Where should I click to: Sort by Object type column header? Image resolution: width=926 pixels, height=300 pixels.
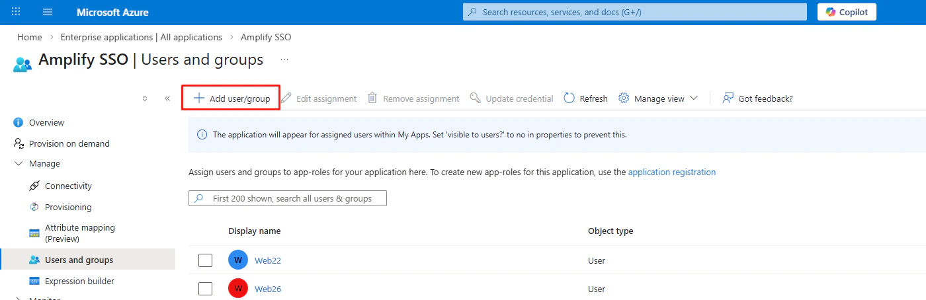(x=610, y=231)
